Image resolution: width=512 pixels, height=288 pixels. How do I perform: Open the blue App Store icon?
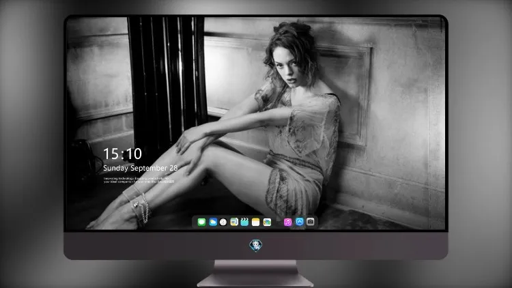coord(300,222)
